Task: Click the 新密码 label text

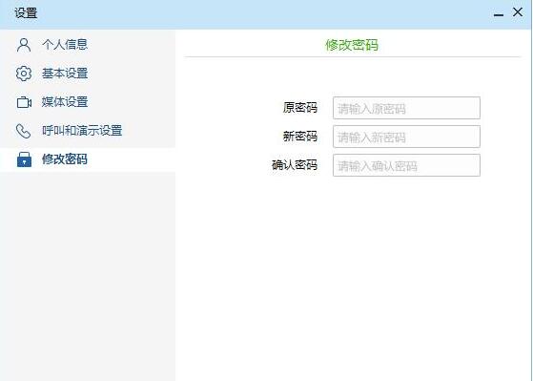Action: 300,137
